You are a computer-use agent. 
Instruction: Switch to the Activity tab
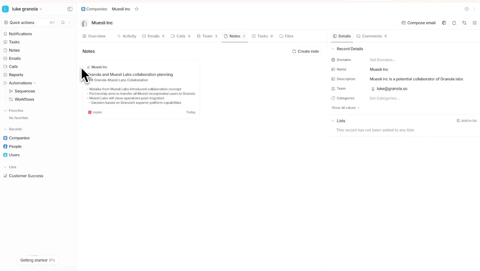tap(126, 36)
